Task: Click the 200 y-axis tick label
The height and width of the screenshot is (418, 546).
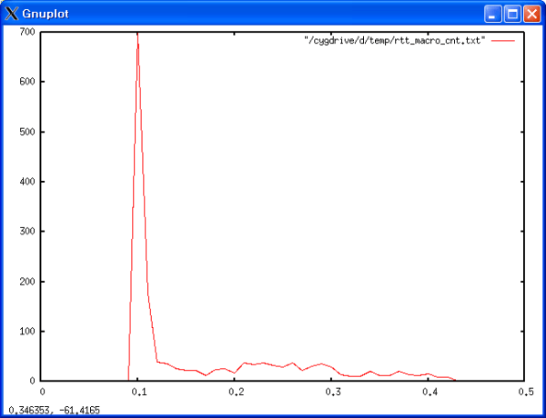Action: [x=26, y=282]
